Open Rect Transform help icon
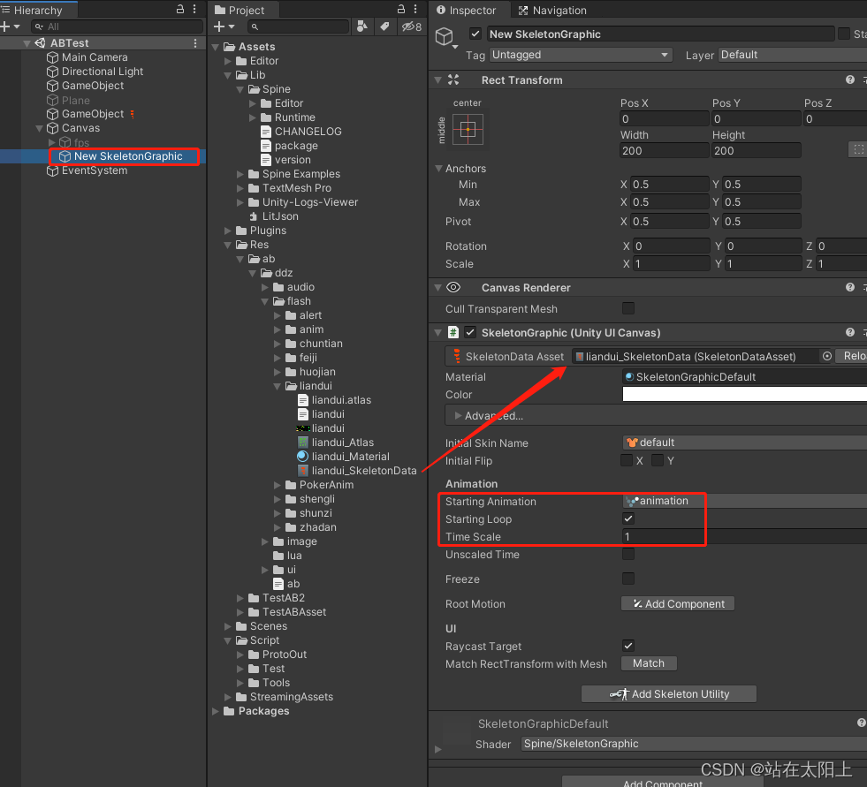Screen dimensions: 867x787 (x=850, y=80)
